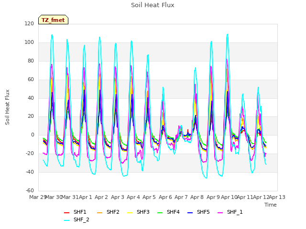
Task: Click the magenta SHF_1 legend color marker
Action: tap(220, 213)
